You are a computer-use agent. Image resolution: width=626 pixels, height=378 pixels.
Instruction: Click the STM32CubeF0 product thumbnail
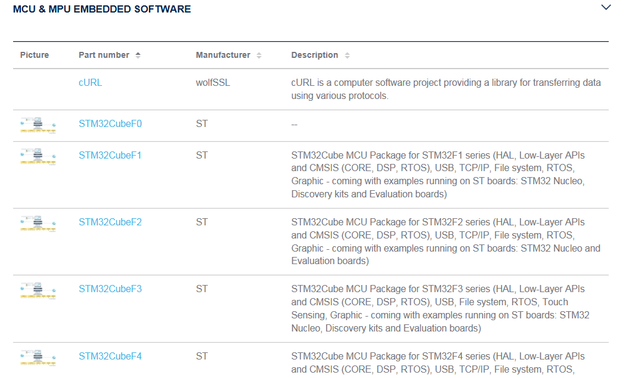38,125
